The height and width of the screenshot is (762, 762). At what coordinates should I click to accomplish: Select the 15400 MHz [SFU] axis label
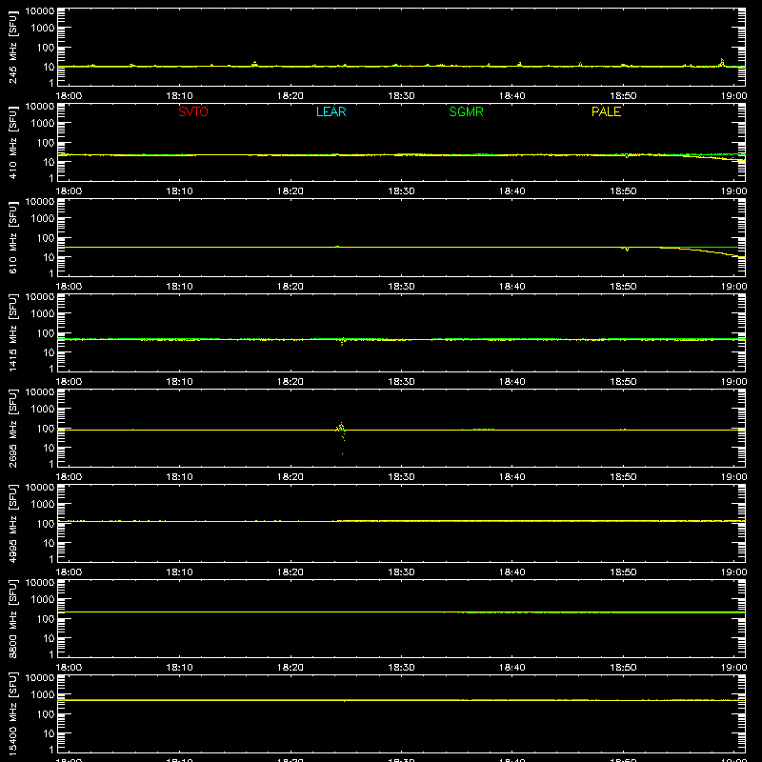[12, 713]
